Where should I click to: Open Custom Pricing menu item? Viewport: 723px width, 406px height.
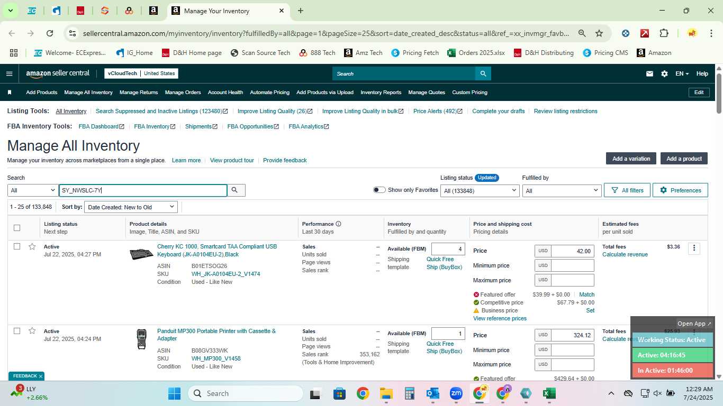469,93
